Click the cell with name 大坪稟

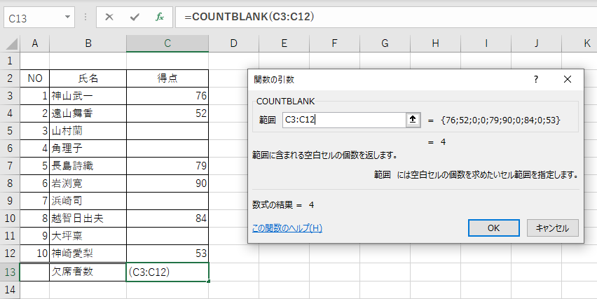point(88,236)
